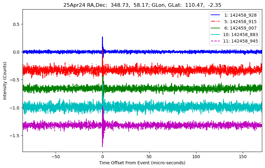This screenshot has height=168, width=265.
Task: Click the Time Offset From Event x-axis label
Action: pos(142,163)
